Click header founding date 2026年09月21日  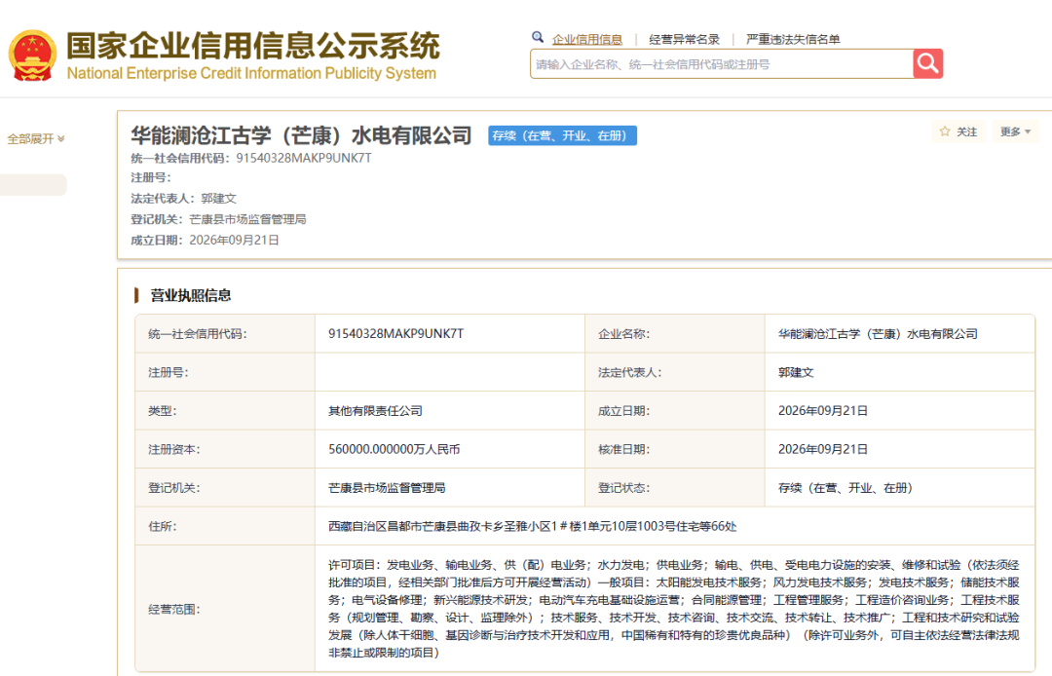point(234,240)
